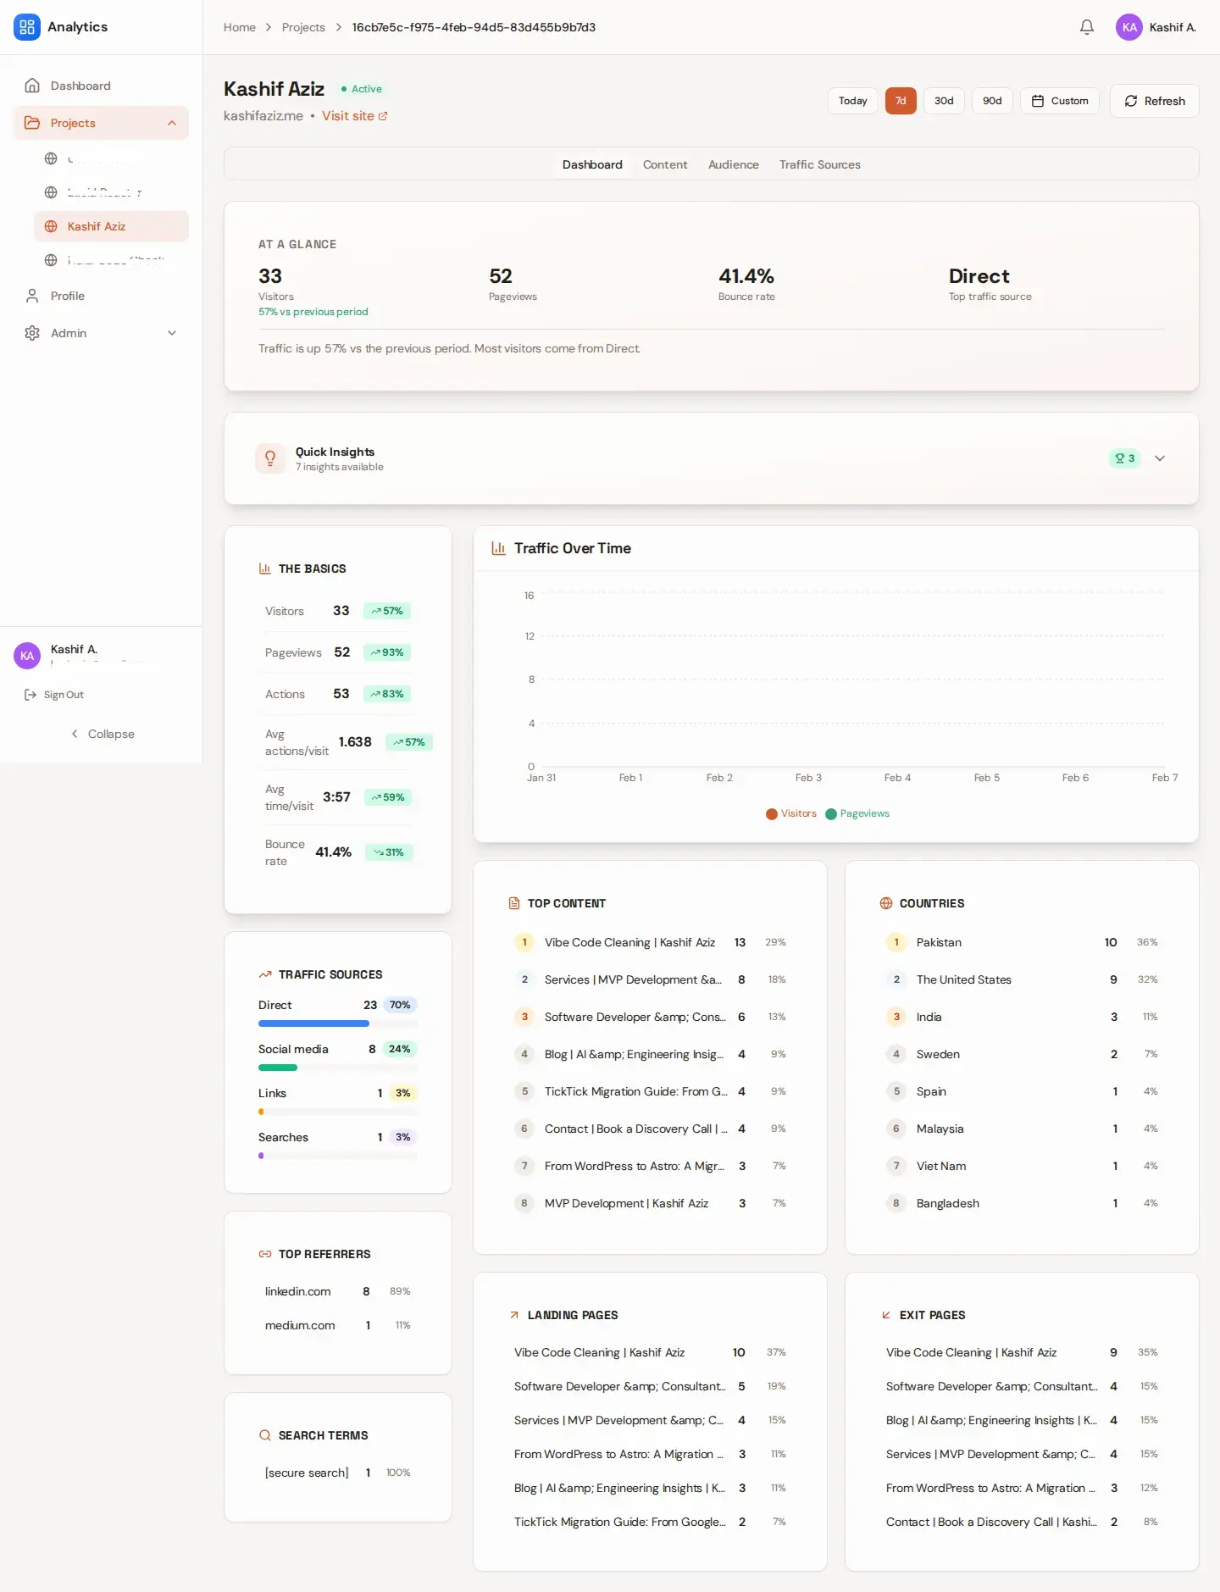This screenshot has height=1592, width=1220.
Task: Select the 90d time range
Action: point(992,101)
